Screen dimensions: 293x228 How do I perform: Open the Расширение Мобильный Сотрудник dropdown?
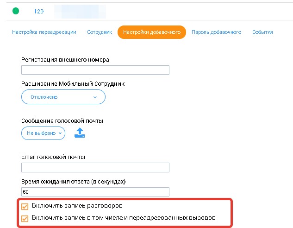tap(63, 97)
